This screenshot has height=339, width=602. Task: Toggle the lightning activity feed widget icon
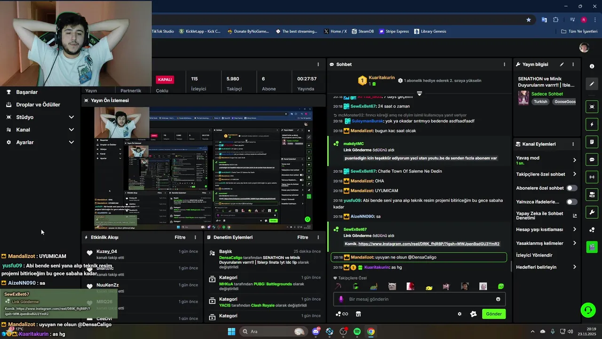pos(592,125)
